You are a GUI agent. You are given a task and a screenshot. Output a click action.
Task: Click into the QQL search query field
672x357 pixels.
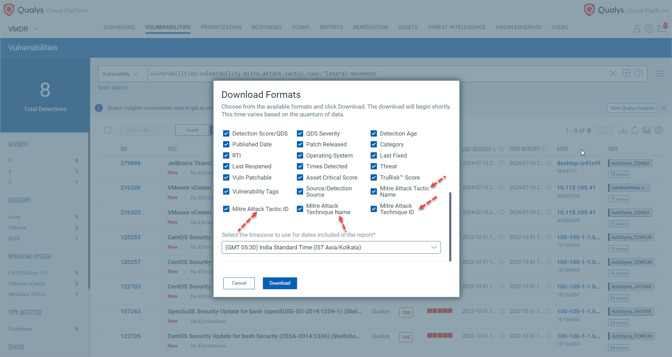coord(378,74)
